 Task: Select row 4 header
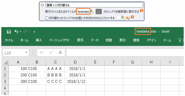(5, 88)
